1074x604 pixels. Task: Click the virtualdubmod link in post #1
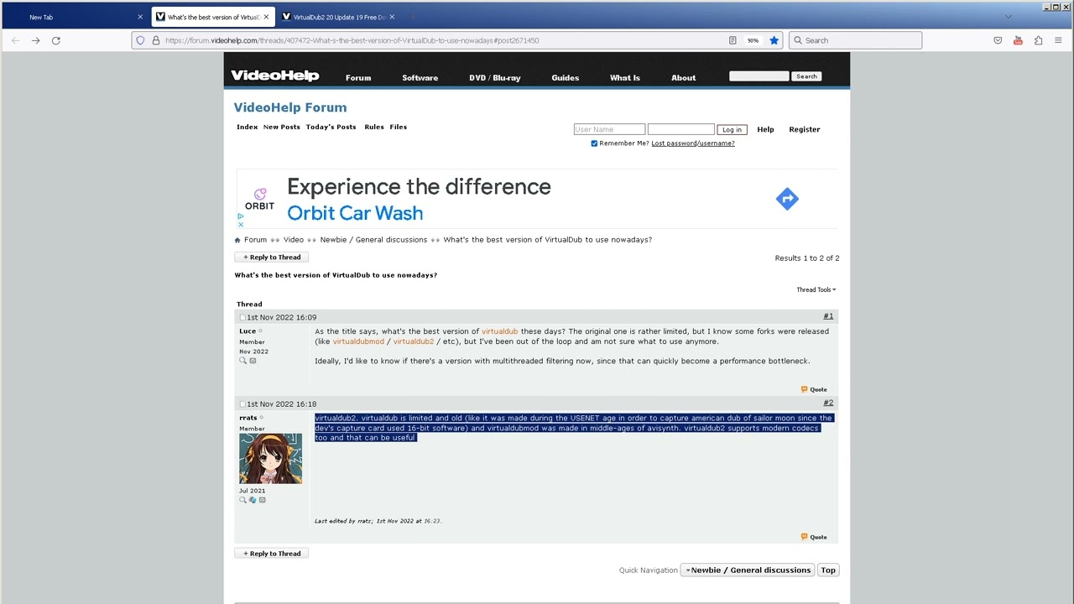click(x=358, y=341)
